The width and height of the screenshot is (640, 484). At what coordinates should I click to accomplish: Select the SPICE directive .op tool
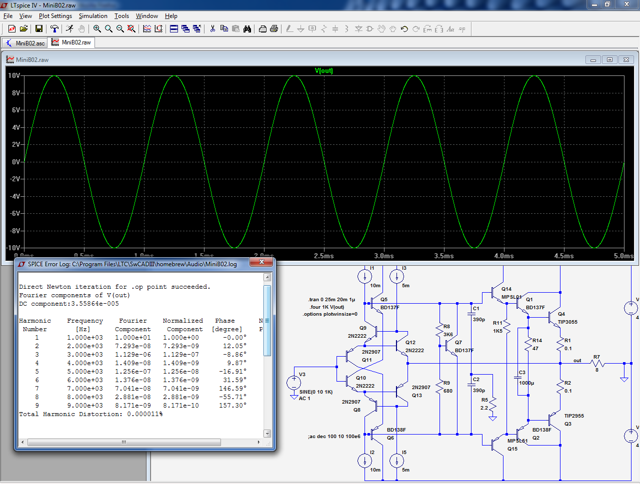462,29
